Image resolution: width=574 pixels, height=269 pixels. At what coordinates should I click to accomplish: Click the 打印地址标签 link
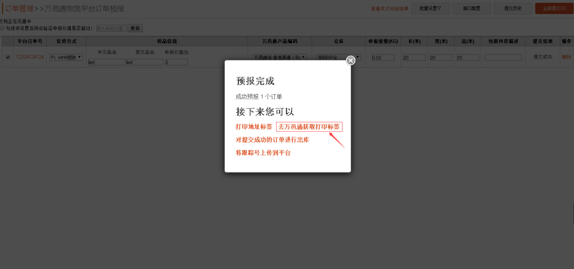click(254, 127)
